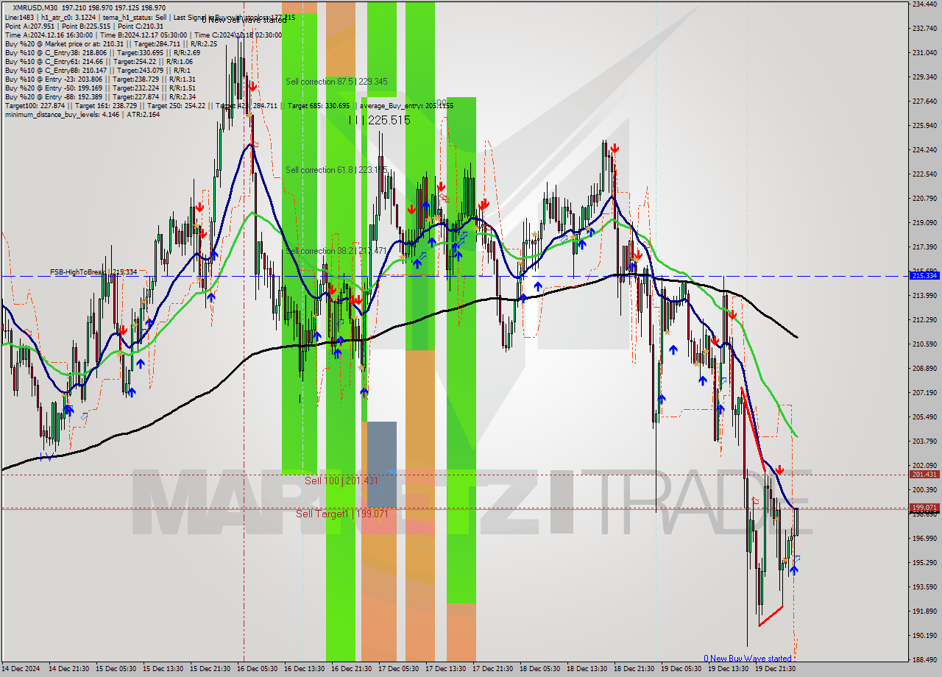Click the 232.740 price axis label
Image resolution: width=942 pixels, height=677 pixels.
(x=924, y=28)
